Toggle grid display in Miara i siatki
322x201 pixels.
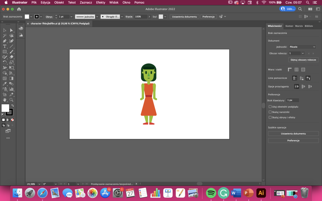296,69
